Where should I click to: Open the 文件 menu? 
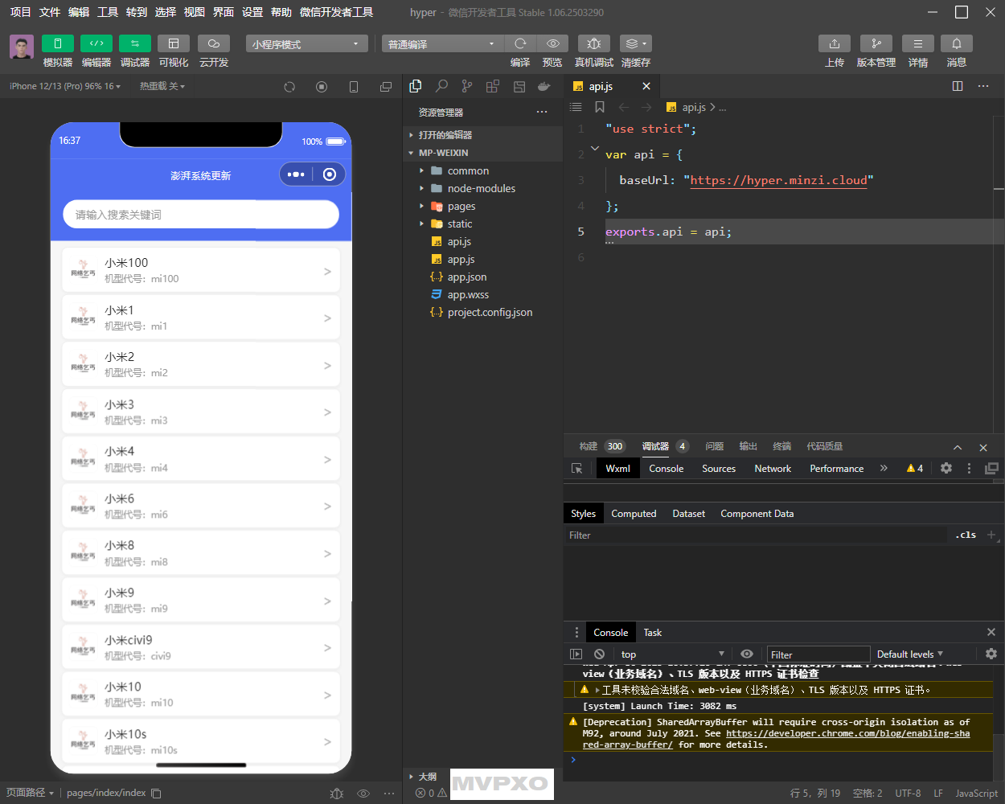pos(50,12)
